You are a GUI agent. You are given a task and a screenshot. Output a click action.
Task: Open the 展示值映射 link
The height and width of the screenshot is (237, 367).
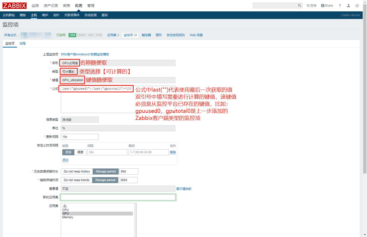184,189
